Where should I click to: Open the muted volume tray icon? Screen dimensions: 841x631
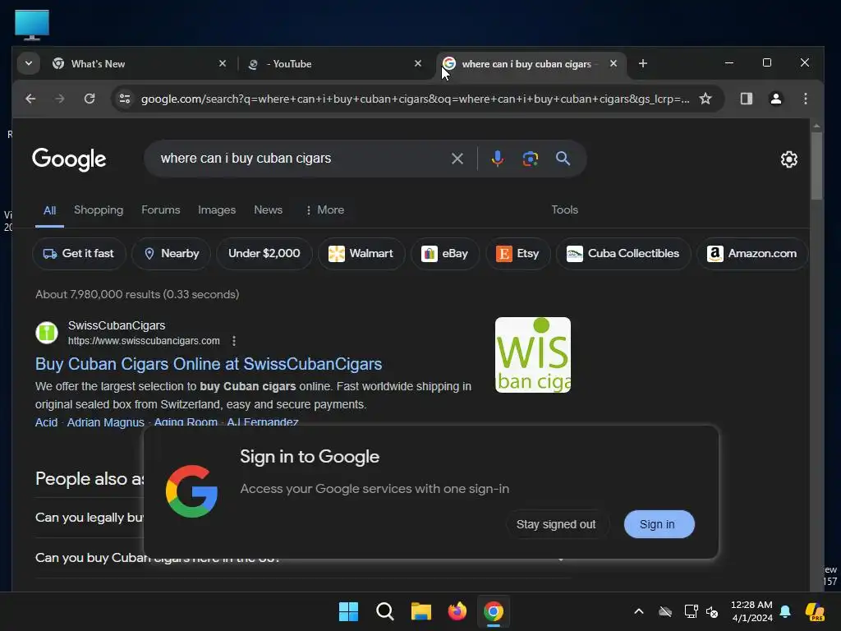point(712,611)
